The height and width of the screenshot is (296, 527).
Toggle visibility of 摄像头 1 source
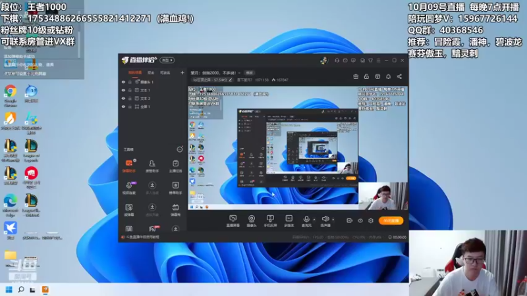[x=123, y=82]
